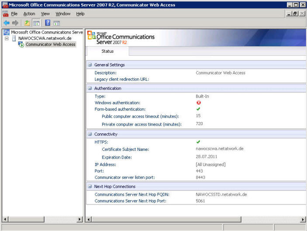Click the green check for Form-based authentication
307x231 pixels.
click(198, 109)
